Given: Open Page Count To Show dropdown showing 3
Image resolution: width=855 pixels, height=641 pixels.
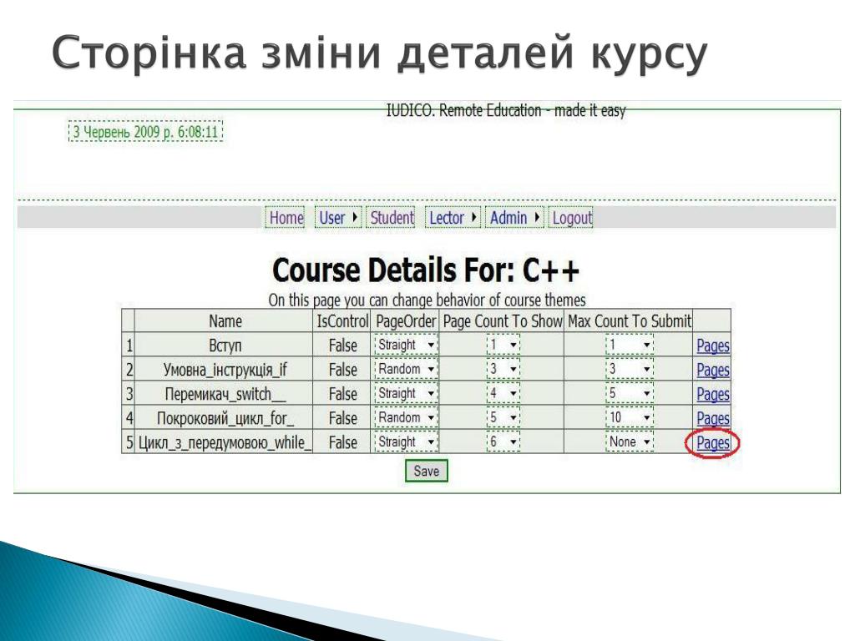Looking at the screenshot, I should [x=503, y=369].
